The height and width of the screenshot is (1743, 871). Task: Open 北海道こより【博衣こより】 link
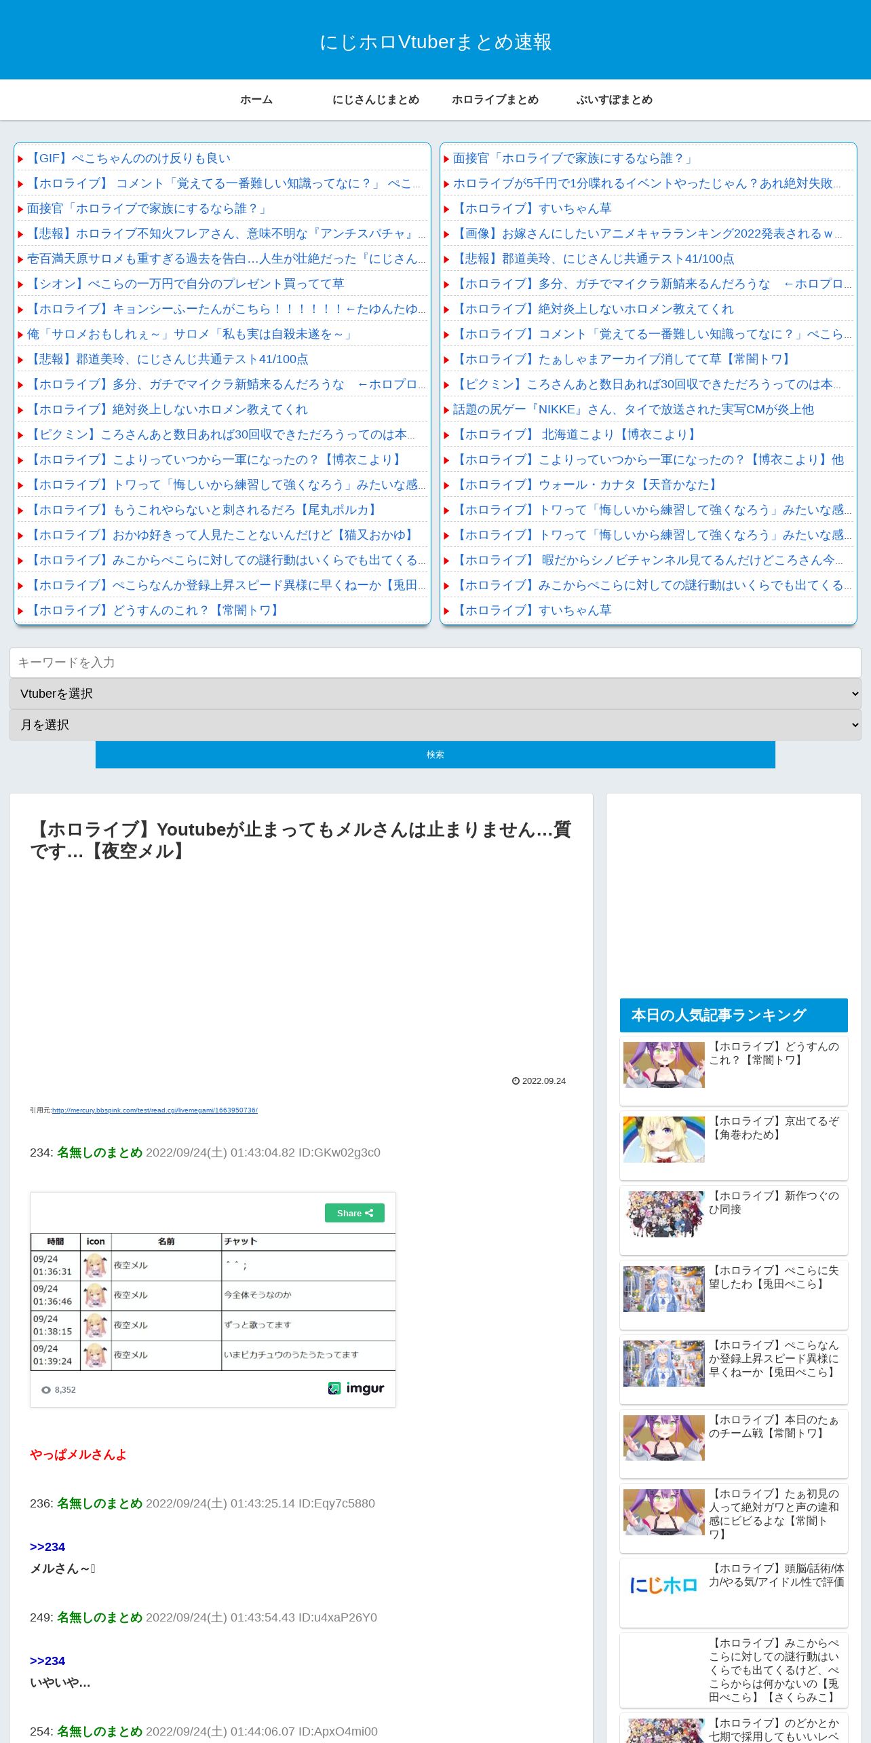click(577, 434)
